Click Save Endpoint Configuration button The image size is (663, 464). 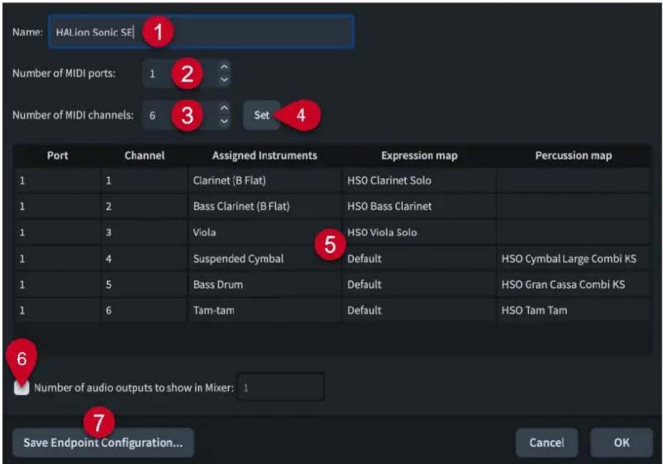coord(103,442)
